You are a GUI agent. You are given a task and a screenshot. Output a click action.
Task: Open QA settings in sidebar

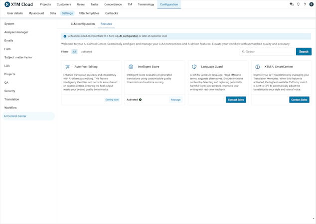[x=6, y=83]
